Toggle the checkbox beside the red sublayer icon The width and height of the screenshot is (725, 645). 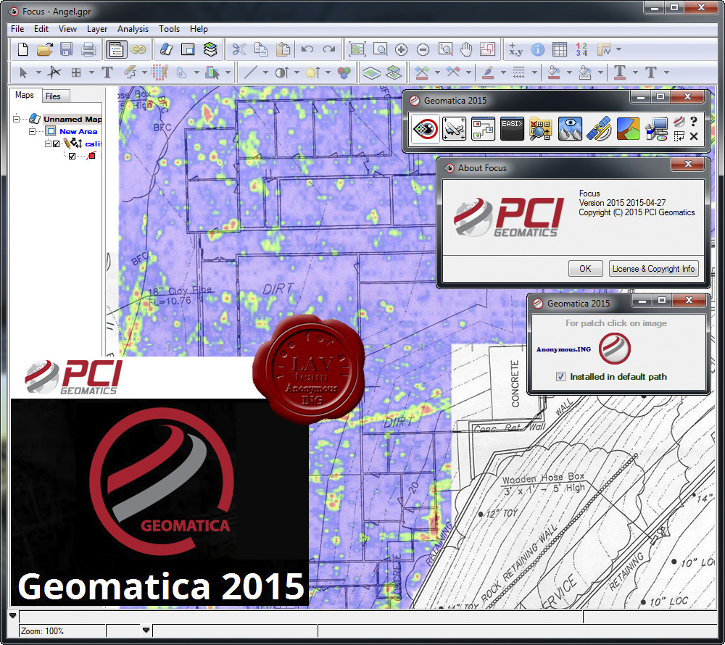pyautogui.click(x=72, y=156)
